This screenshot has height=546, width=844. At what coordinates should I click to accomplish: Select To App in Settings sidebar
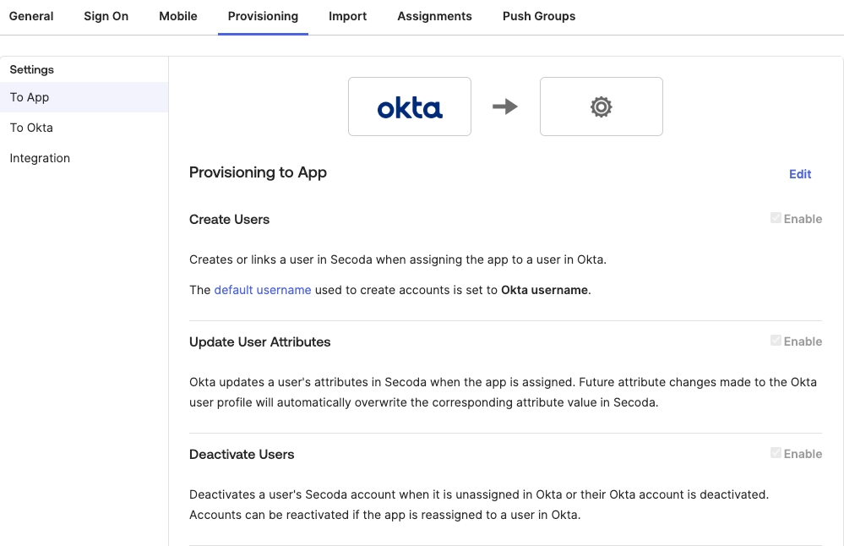pos(30,97)
